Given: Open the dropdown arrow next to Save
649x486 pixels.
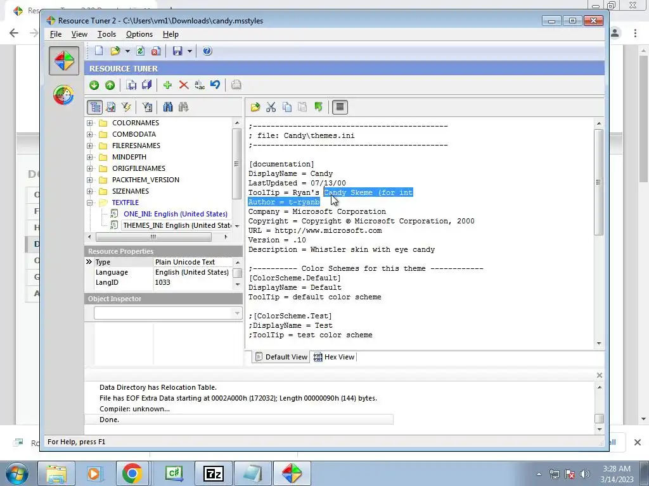Looking at the screenshot, I should click(190, 51).
